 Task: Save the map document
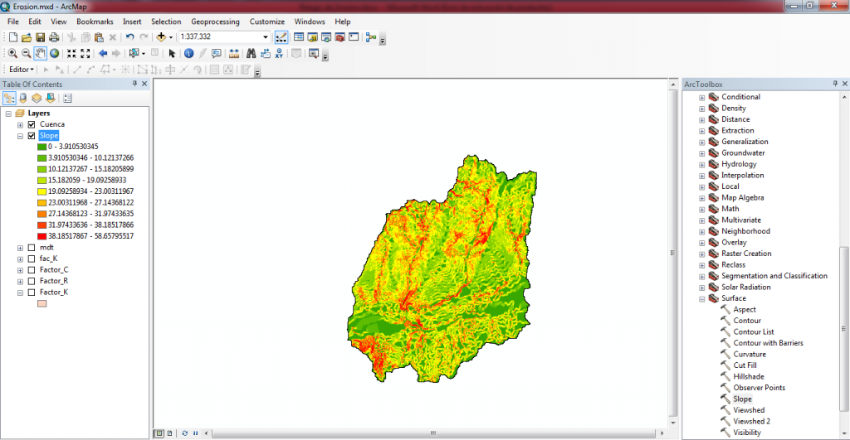tap(40, 37)
